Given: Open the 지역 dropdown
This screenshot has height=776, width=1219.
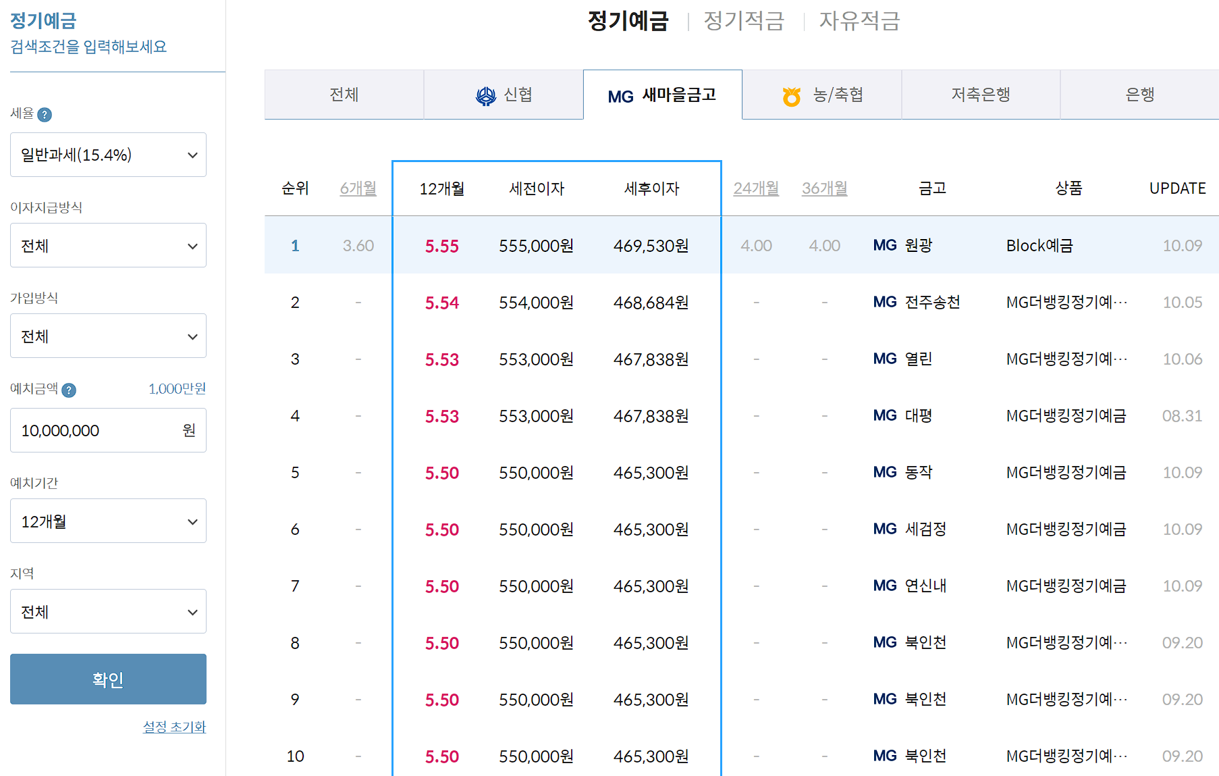Looking at the screenshot, I should 108,611.
